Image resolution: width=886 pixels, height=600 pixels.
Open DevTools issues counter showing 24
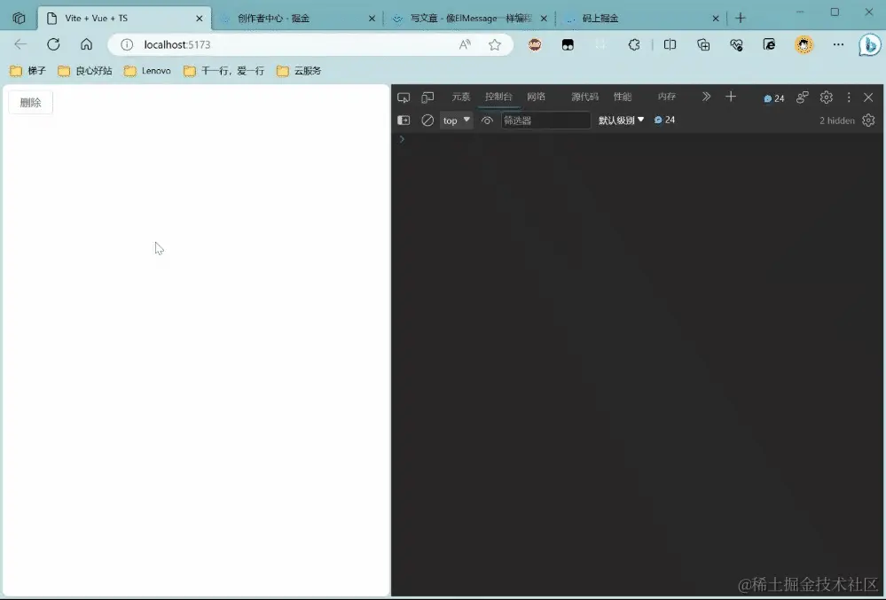click(x=772, y=97)
